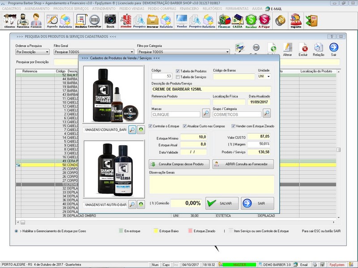Browse first image with CONJUNTO_BARI magnifier
Image resolution: width=358 pixels, height=268 pixels.
pos(132,130)
